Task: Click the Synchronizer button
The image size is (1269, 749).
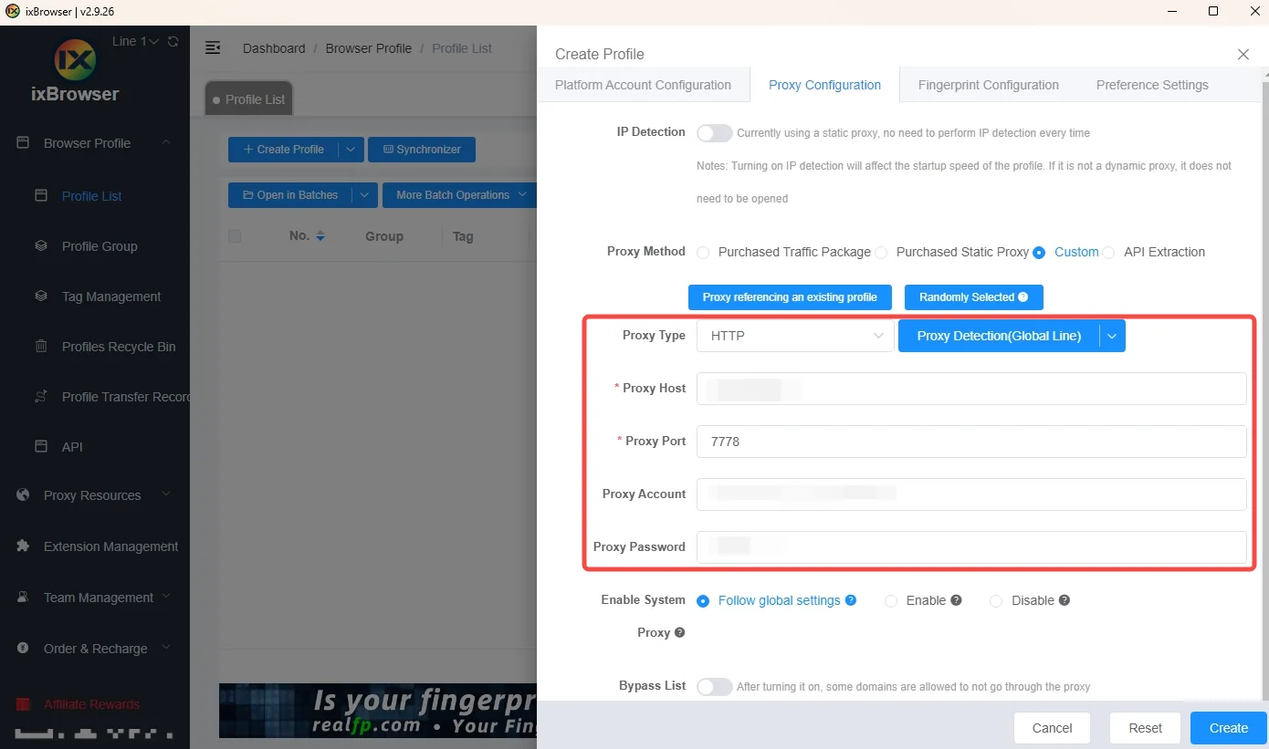Action: point(422,150)
